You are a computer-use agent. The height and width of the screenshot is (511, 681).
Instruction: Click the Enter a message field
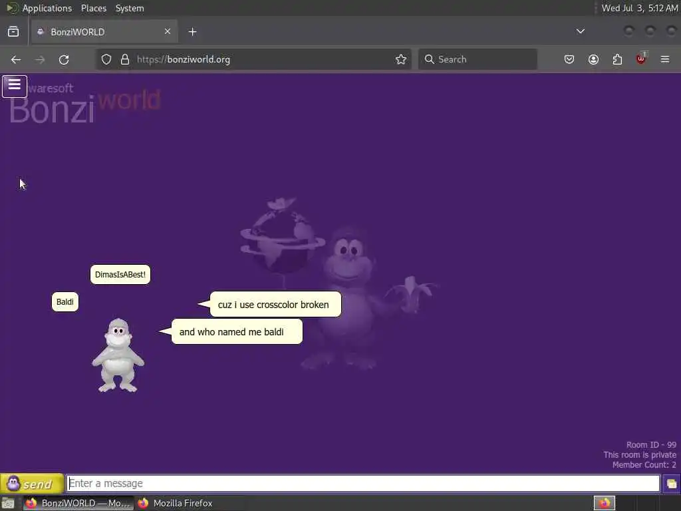click(x=363, y=484)
